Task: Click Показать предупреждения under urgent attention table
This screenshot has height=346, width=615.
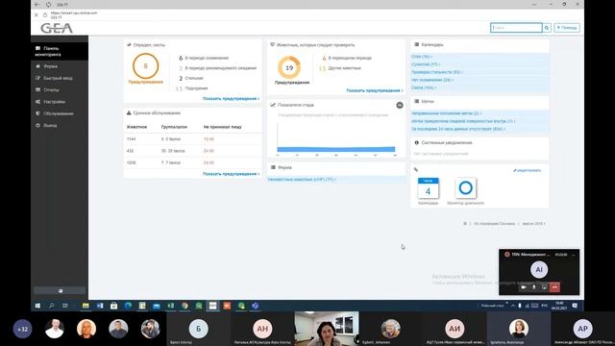Action: pyautogui.click(x=231, y=174)
